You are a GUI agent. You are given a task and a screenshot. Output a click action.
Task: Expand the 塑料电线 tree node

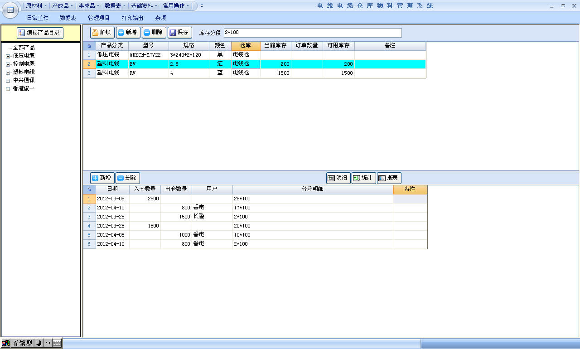(x=8, y=73)
